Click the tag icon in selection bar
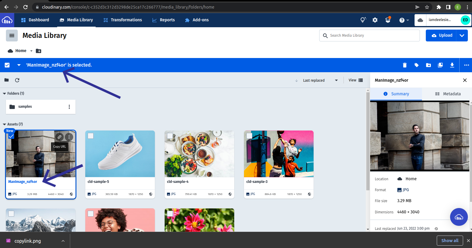 (416, 65)
